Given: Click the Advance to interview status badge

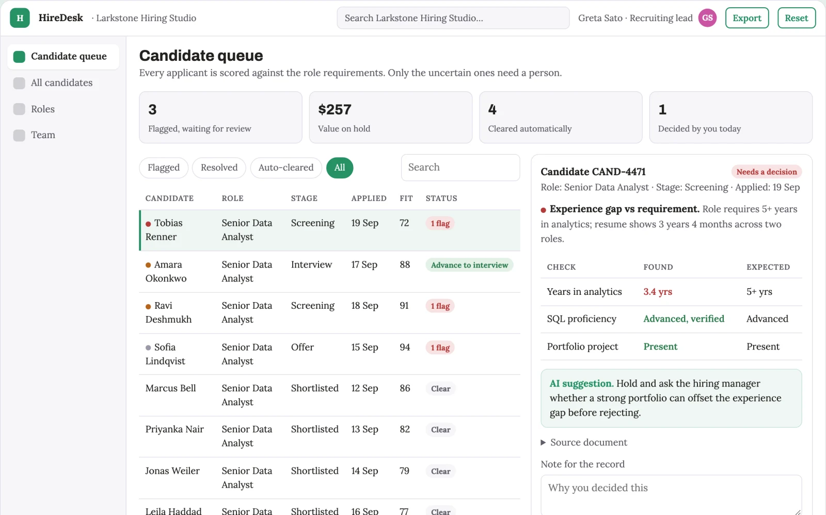Looking at the screenshot, I should pos(469,265).
